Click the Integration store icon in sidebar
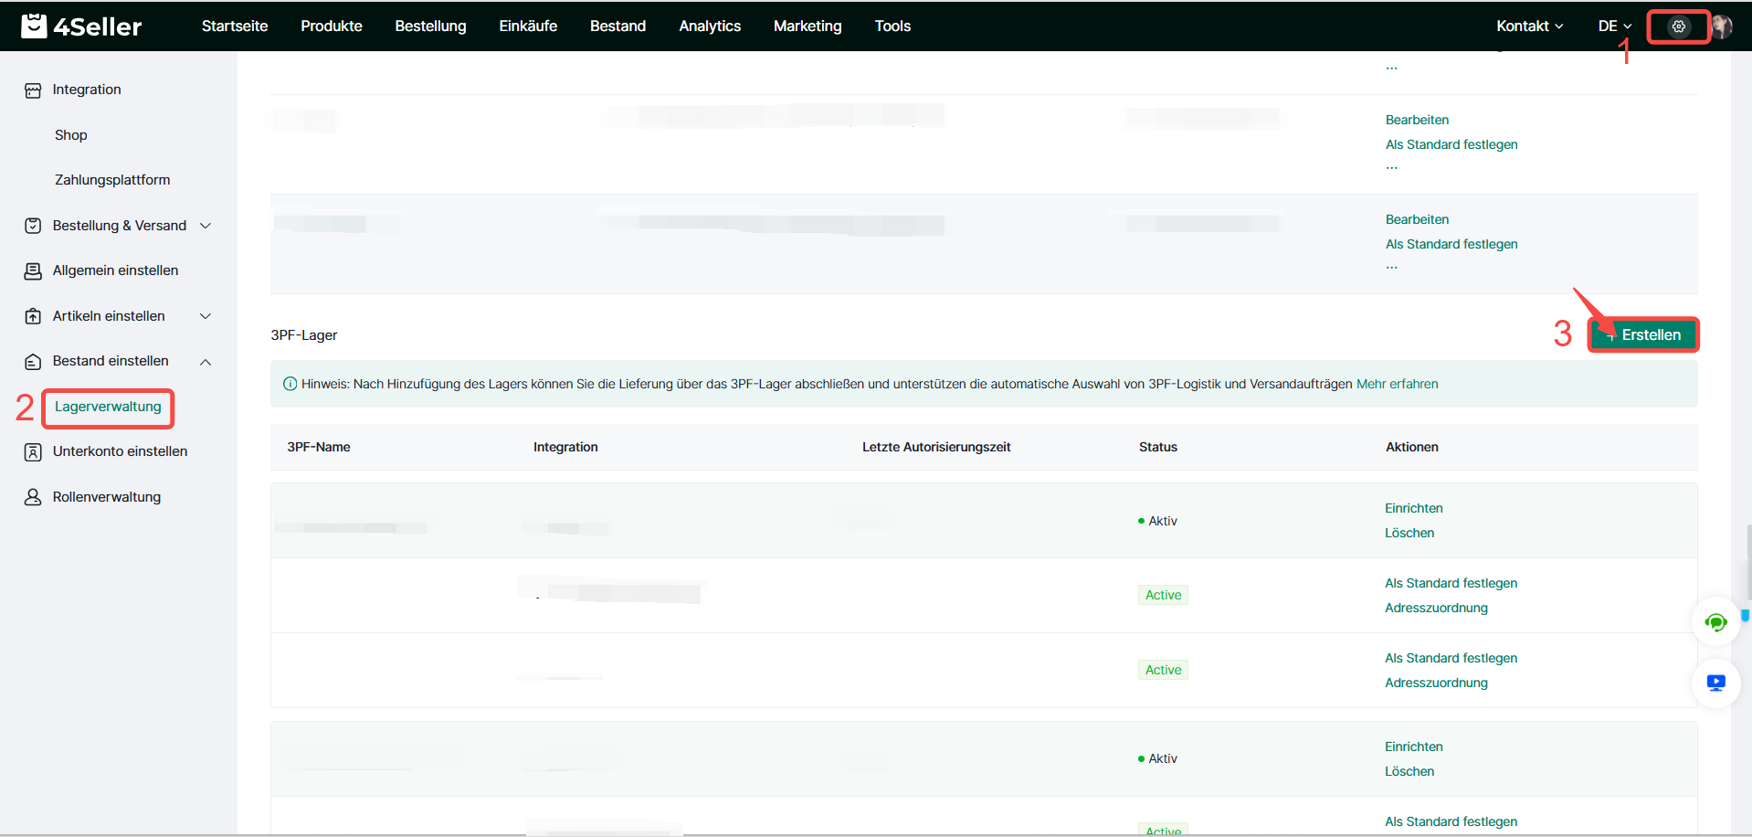This screenshot has height=837, width=1752. 33,90
